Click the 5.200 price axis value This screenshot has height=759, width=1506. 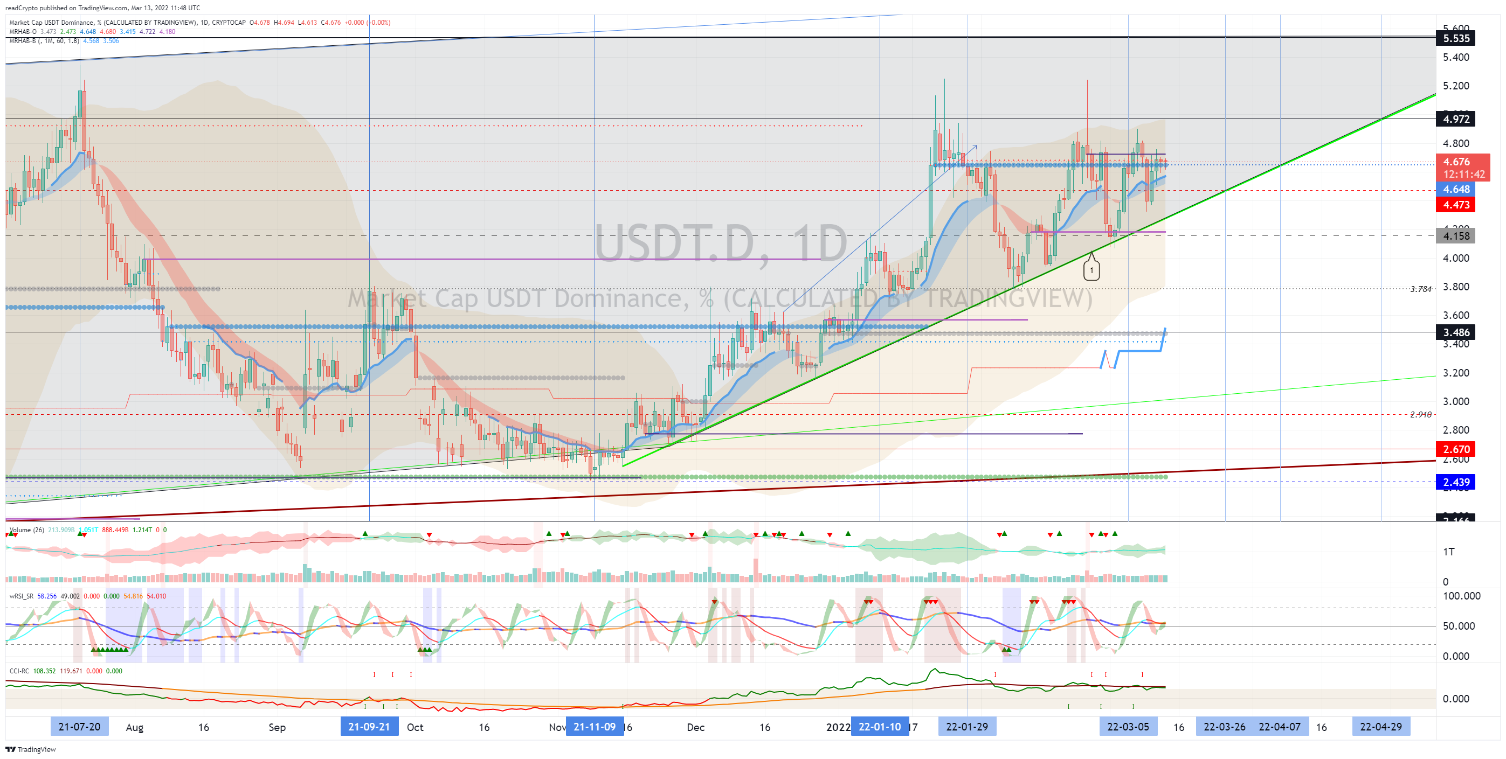[1456, 86]
